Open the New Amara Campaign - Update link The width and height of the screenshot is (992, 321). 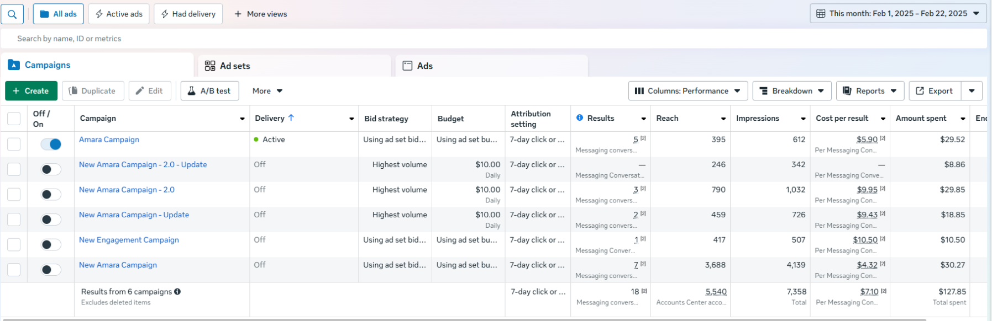134,215
